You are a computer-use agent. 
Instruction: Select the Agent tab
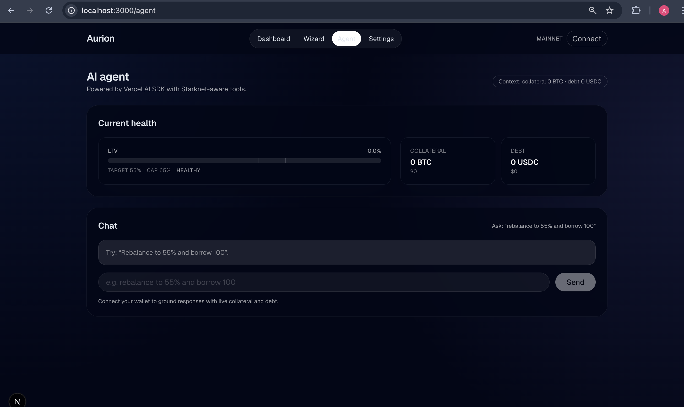(x=346, y=39)
